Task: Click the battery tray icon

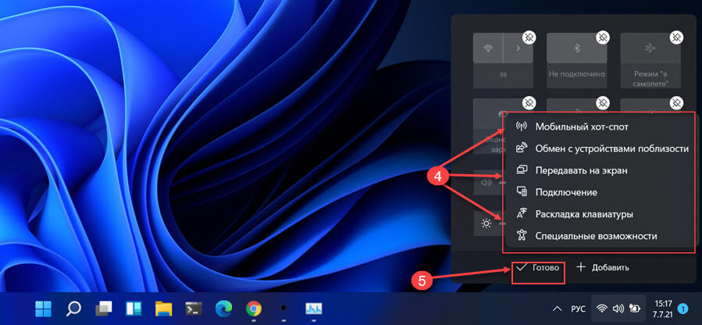Action: pyautogui.click(x=633, y=309)
